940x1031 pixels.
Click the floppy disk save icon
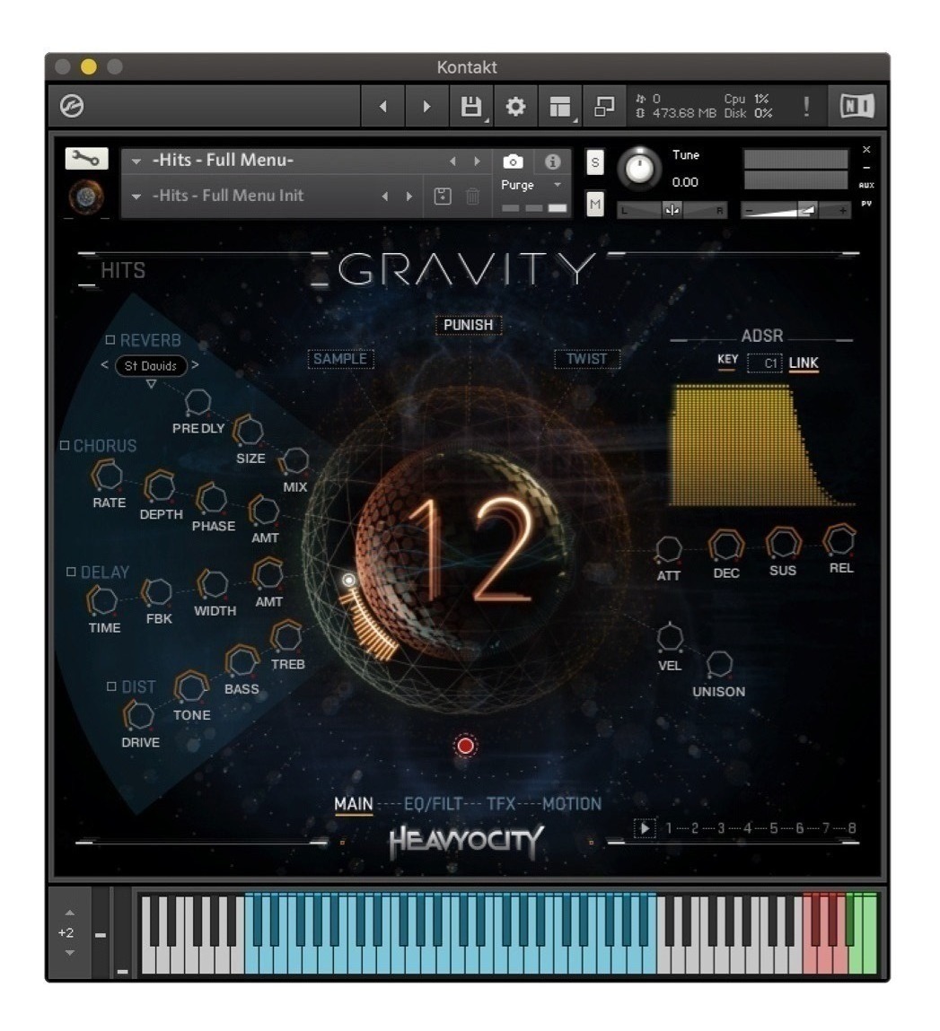[x=470, y=106]
